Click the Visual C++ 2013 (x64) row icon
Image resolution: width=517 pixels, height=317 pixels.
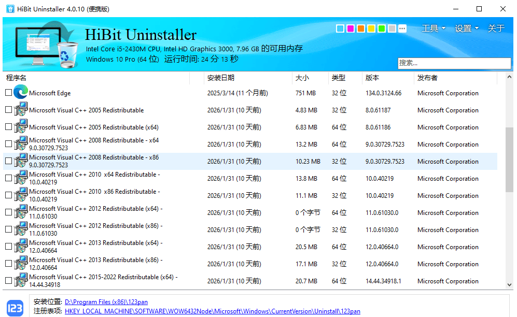coord(20,247)
